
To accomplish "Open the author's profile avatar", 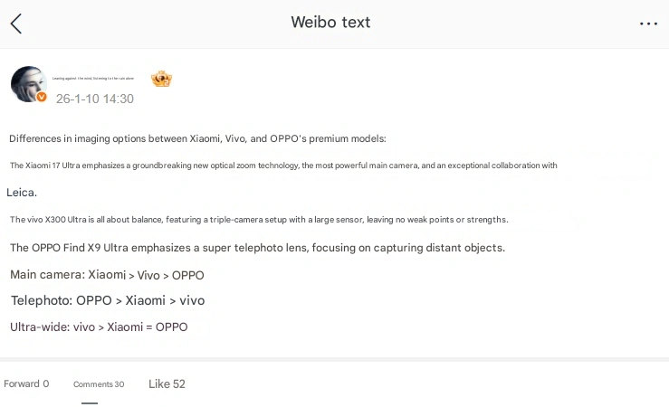I will click(28, 84).
